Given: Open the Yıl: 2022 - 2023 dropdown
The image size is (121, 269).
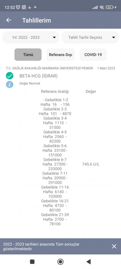Looking at the screenshot, I should coord(31,37).
